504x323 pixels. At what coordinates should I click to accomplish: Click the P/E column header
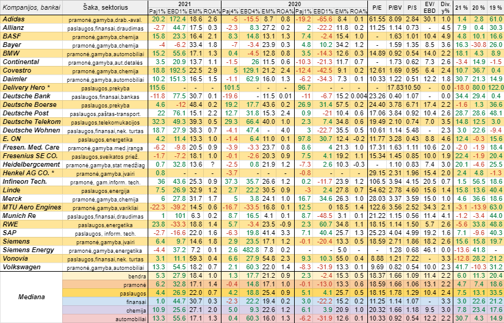pyautogui.click(x=377, y=7)
